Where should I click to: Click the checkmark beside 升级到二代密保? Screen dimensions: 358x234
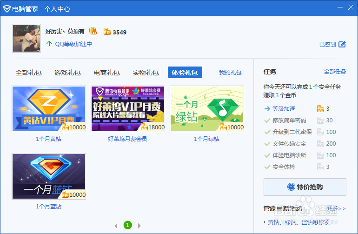[267, 132]
